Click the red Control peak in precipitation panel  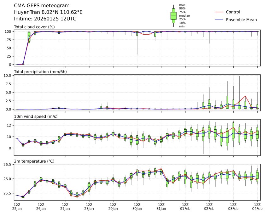(x=245, y=96)
